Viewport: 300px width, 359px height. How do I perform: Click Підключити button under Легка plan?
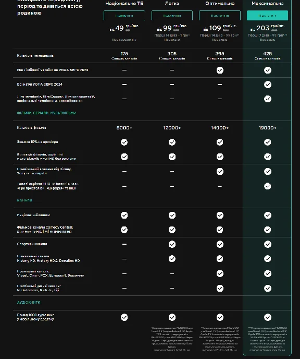click(x=172, y=16)
